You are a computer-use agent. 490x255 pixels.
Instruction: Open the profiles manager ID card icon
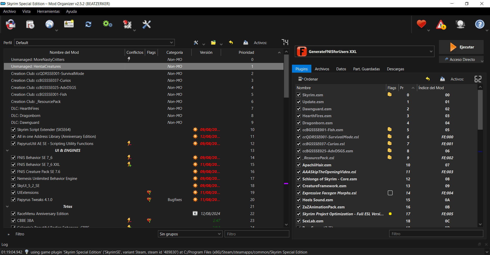click(69, 24)
